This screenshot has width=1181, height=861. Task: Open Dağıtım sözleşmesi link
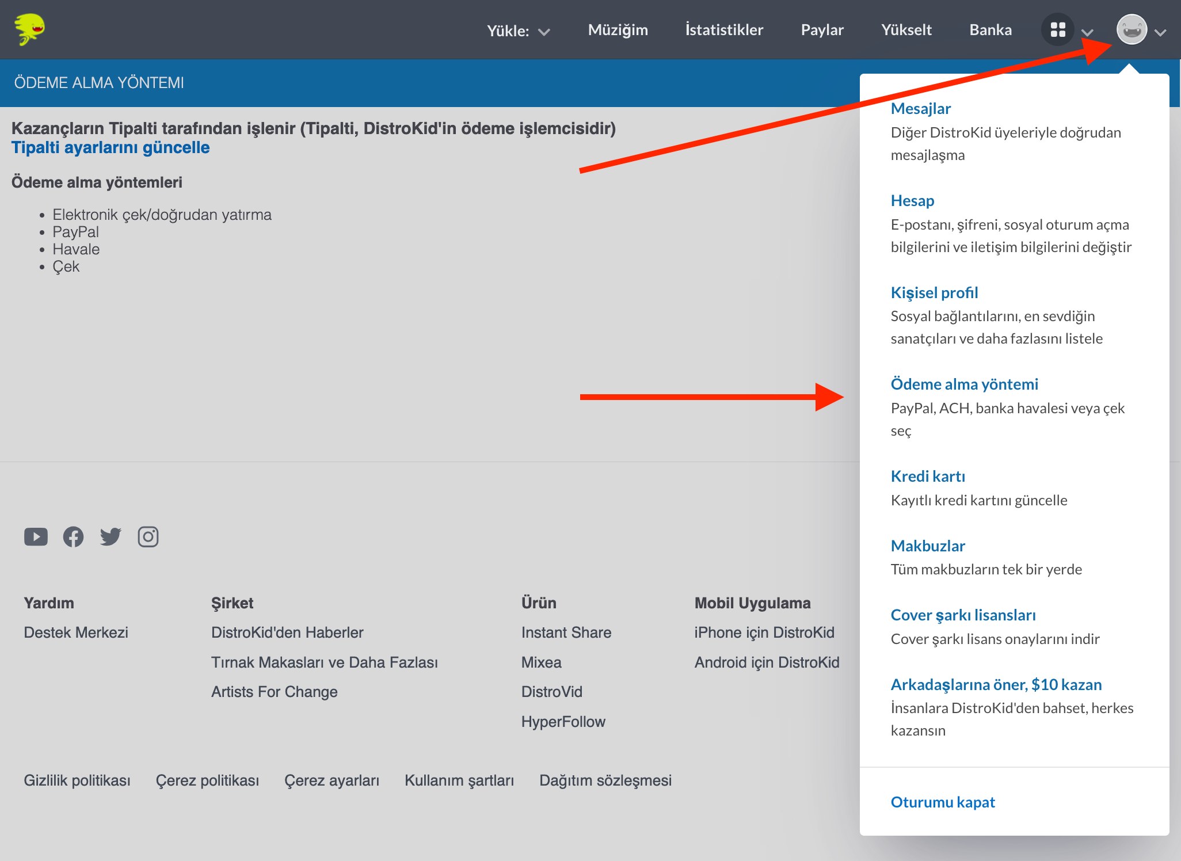point(605,780)
